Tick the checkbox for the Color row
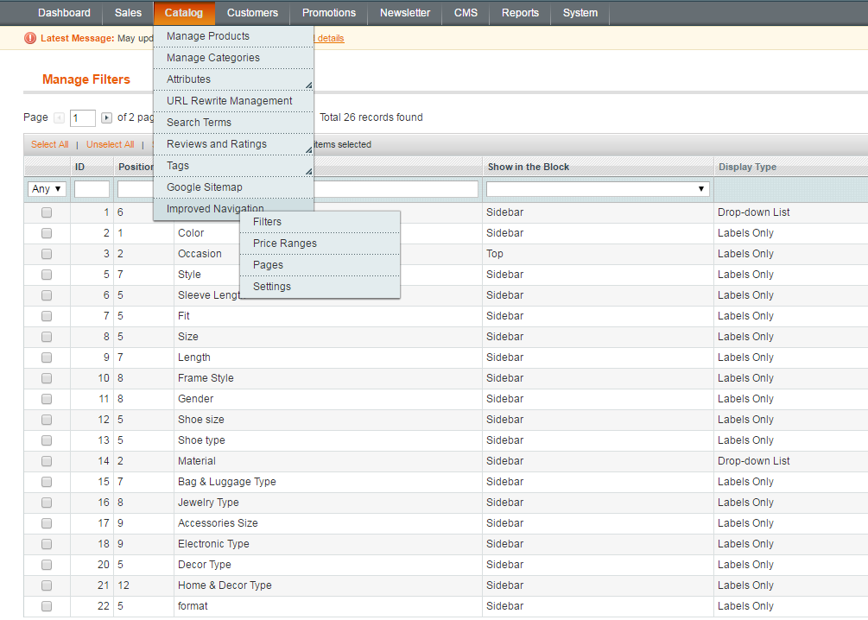The width and height of the screenshot is (868, 620). pyautogui.click(x=47, y=233)
